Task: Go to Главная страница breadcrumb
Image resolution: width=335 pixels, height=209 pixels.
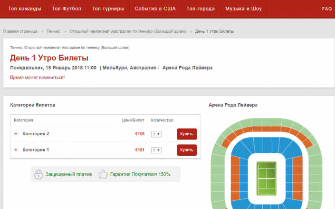Action: point(20,31)
